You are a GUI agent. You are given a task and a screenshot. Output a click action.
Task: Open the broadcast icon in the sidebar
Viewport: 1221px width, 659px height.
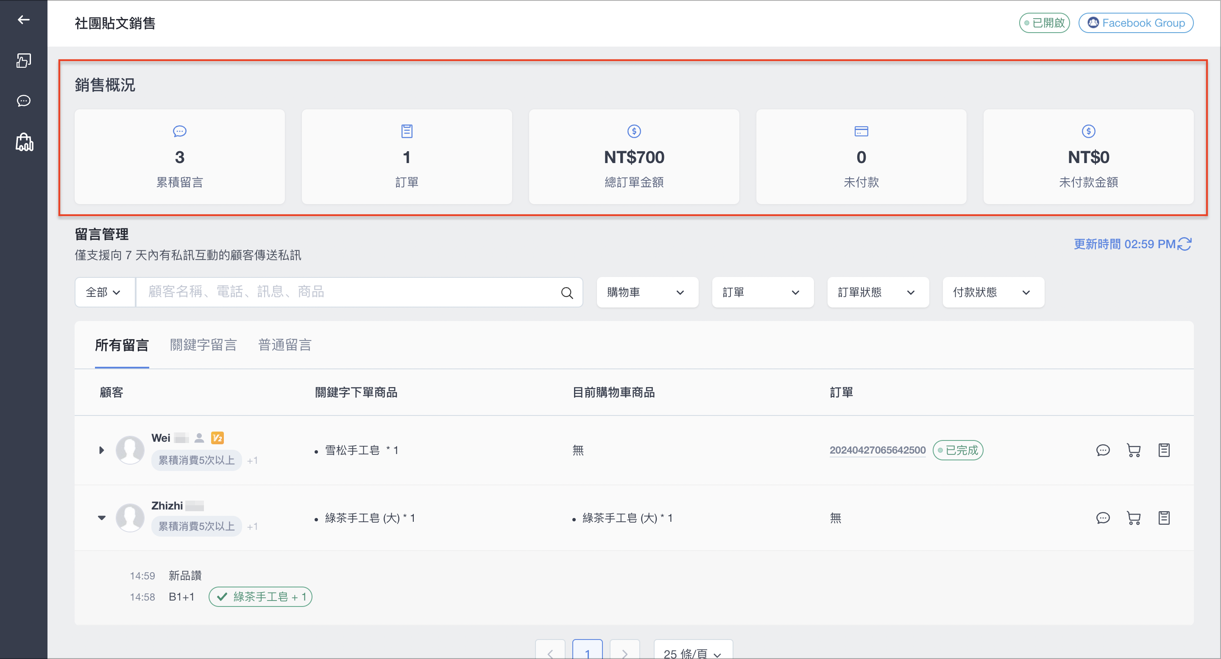[24, 60]
